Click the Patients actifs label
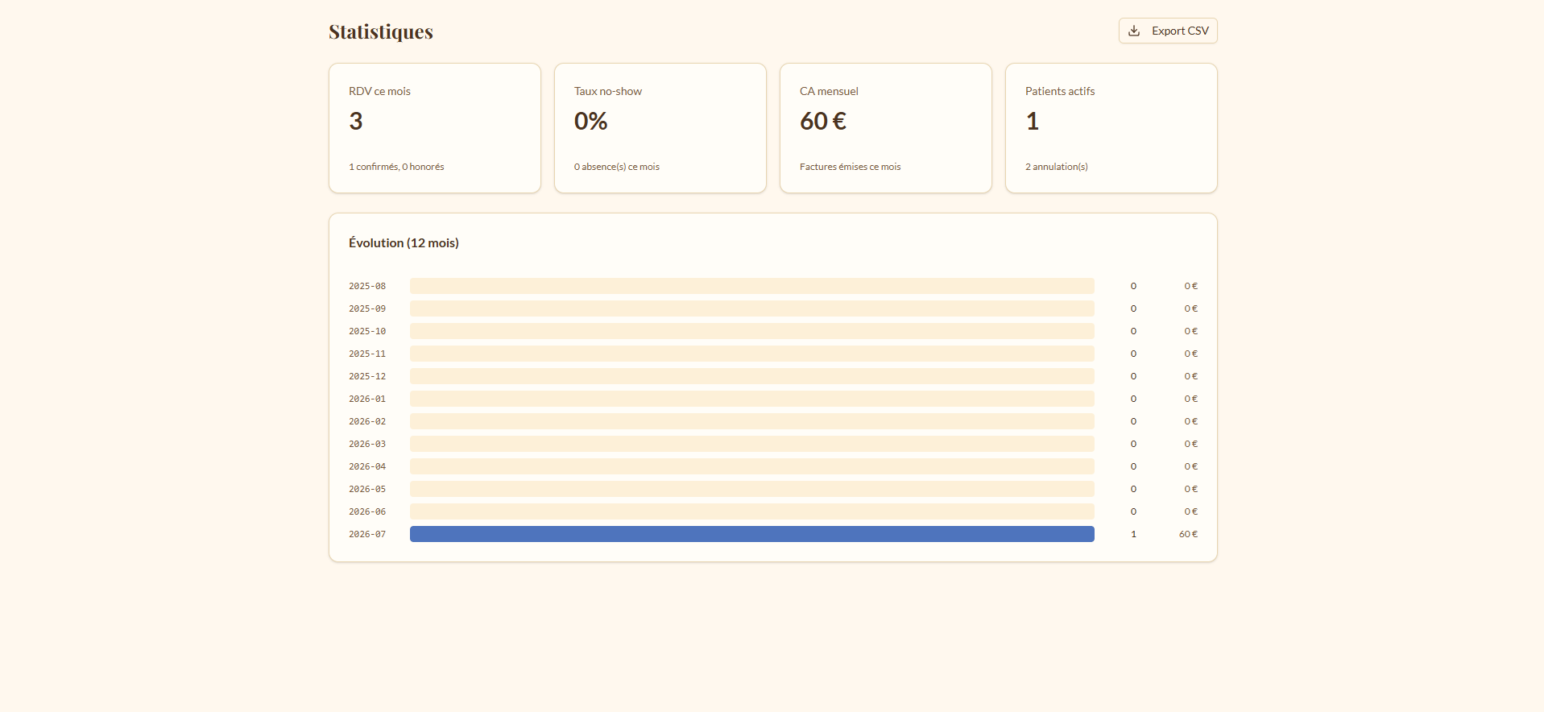This screenshot has width=1544, height=712. (1060, 91)
